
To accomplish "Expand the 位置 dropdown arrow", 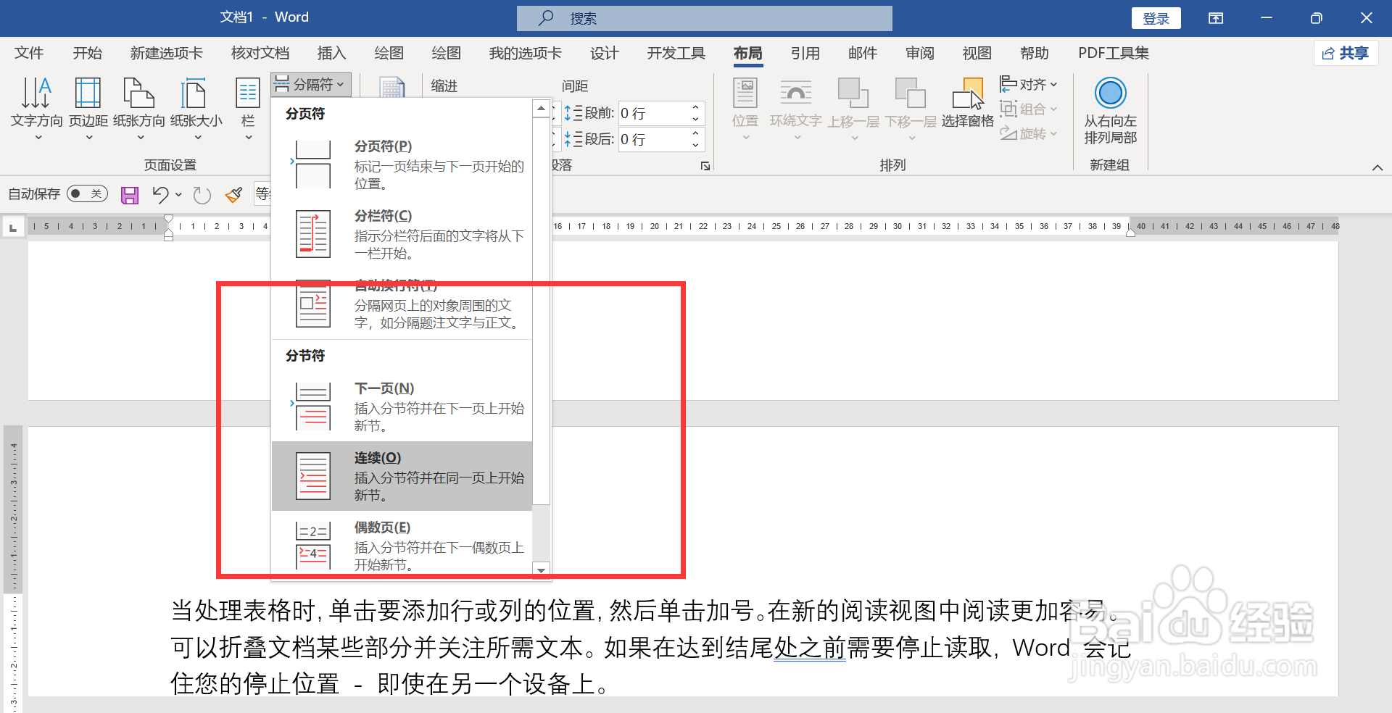I will point(745,137).
